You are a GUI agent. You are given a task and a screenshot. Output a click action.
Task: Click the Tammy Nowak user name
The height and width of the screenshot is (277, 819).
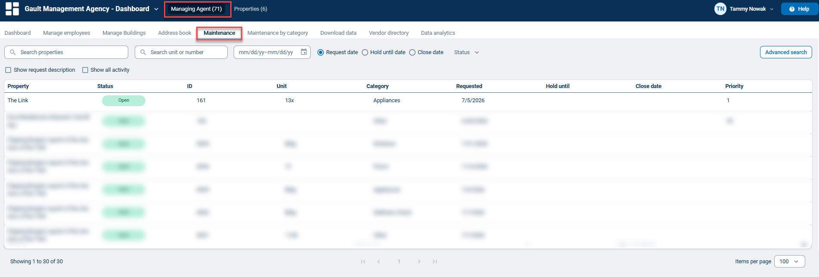748,9
